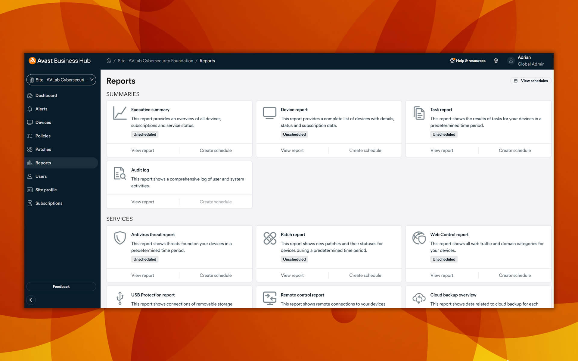Click the site breadcrumb link in the header
The height and width of the screenshot is (361, 578).
[x=155, y=61]
